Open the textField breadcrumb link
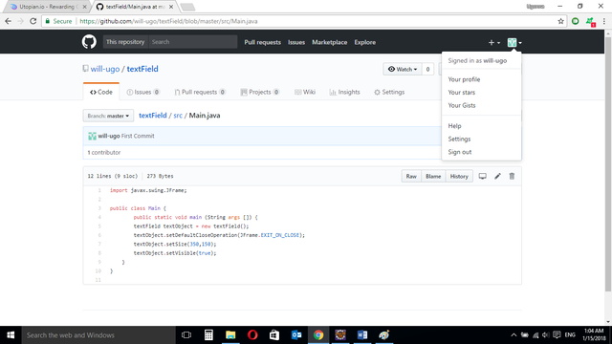 coord(153,116)
